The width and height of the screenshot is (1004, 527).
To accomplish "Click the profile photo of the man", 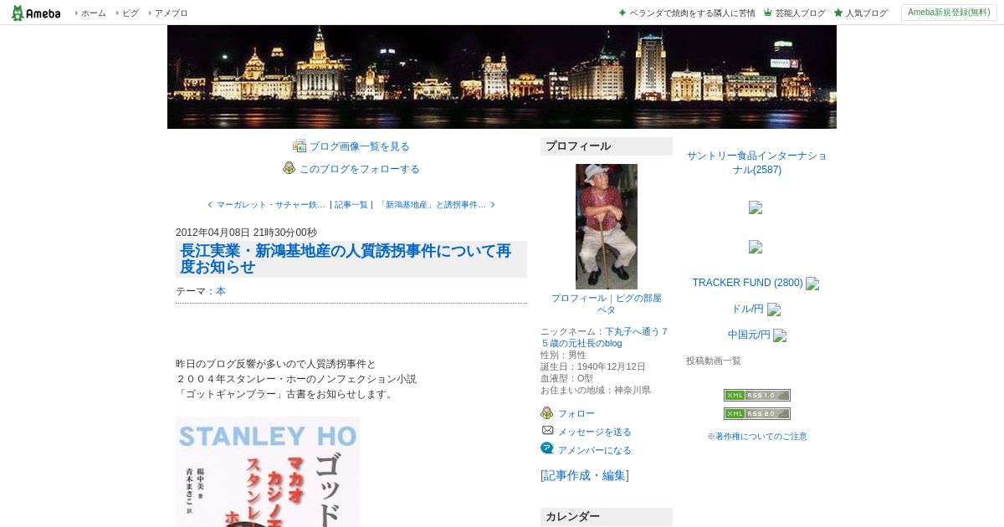I will 607,227.
